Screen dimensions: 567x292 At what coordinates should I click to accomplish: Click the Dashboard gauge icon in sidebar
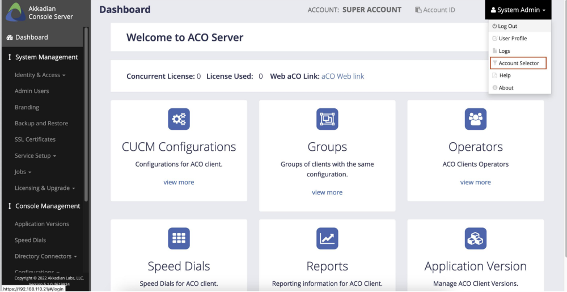point(10,37)
